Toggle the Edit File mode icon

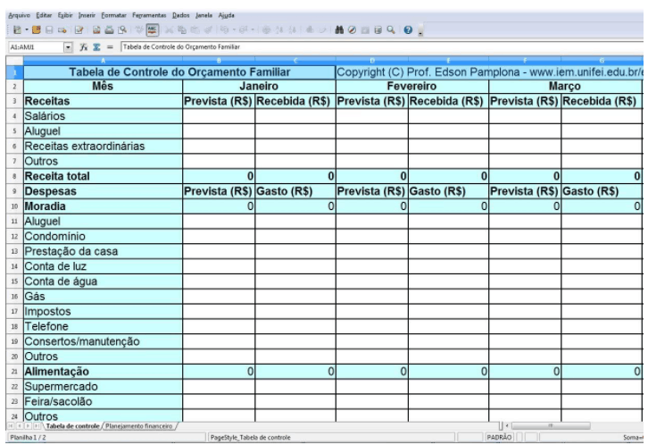pos(79,29)
